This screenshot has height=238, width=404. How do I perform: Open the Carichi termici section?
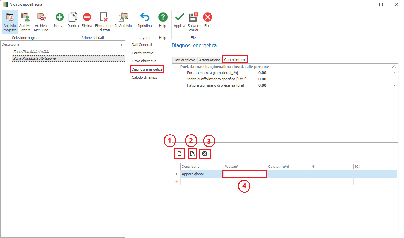142,53
